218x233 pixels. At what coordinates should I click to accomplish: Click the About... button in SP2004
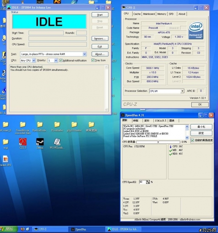coord(100,54)
